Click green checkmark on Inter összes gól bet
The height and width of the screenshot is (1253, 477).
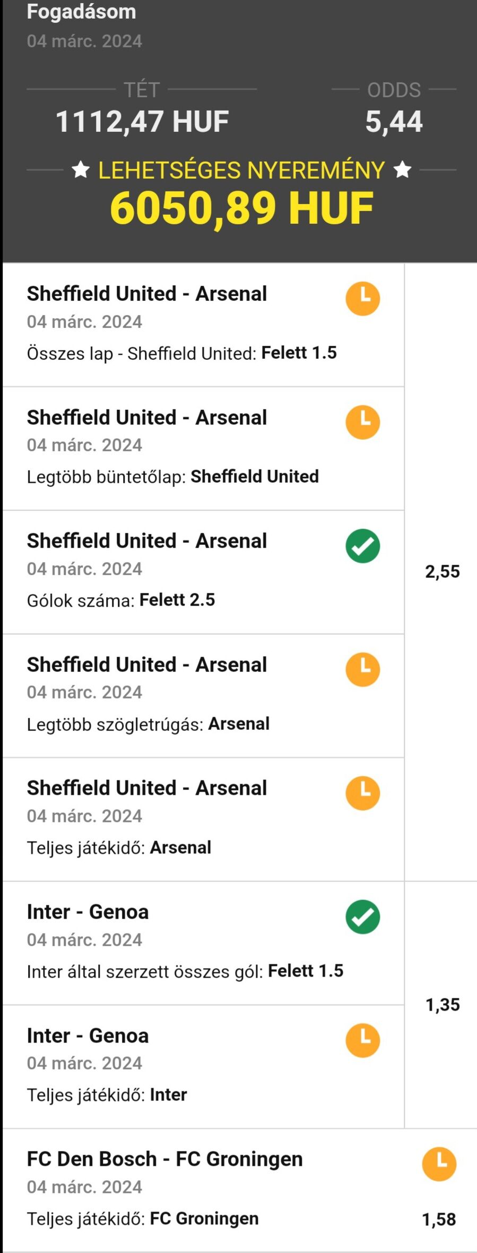point(363,917)
